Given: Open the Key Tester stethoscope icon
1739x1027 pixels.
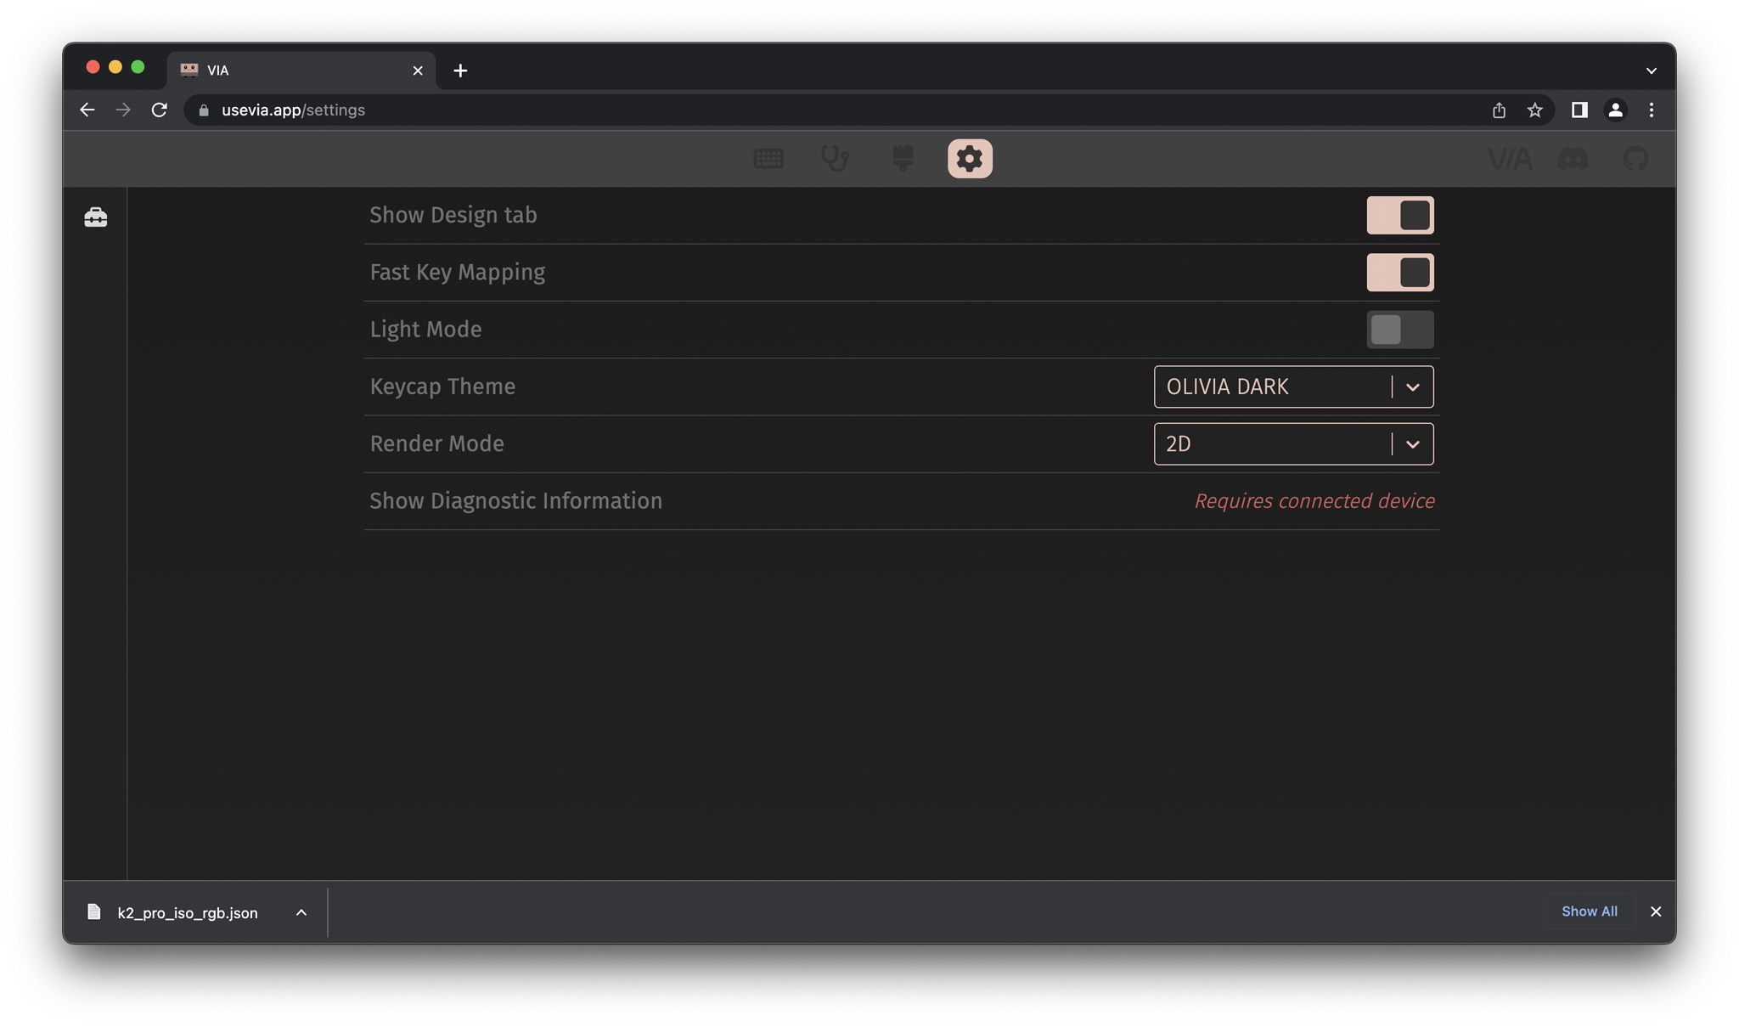Looking at the screenshot, I should (x=835, y=159).
